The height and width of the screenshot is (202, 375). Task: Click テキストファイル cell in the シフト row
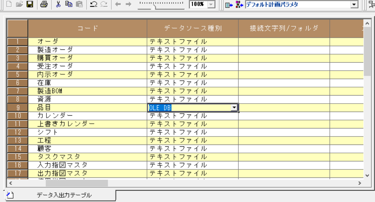(x=193, y=132)
